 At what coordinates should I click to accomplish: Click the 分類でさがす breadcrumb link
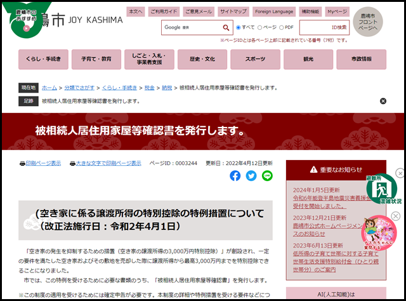[79, 88]
